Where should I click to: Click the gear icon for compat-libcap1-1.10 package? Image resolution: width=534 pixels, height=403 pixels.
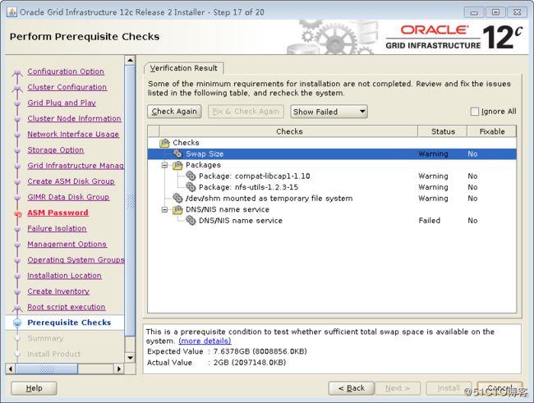pos(191,176)
